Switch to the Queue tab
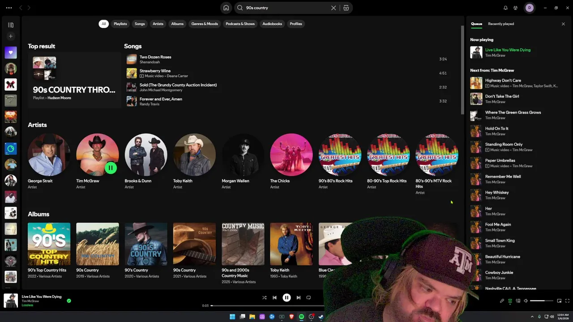The image size is (573, 322). coord(476,24)
